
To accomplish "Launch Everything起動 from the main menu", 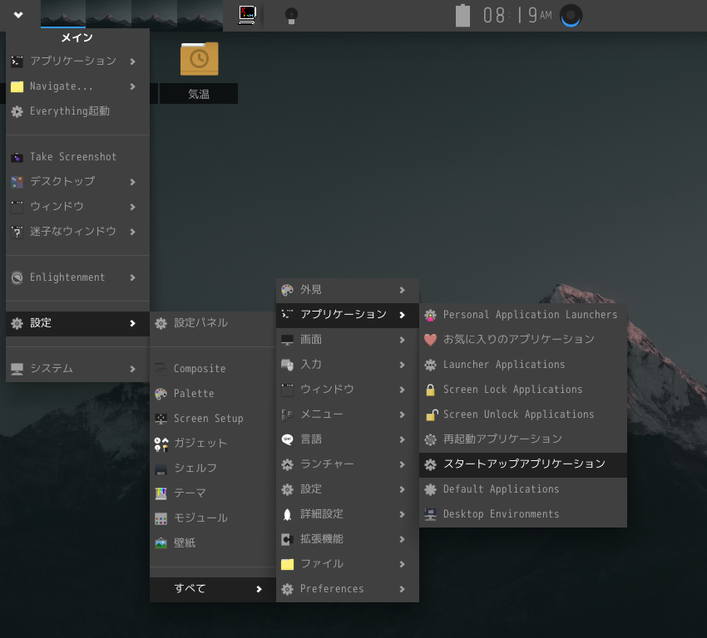I will click(69, 111).
